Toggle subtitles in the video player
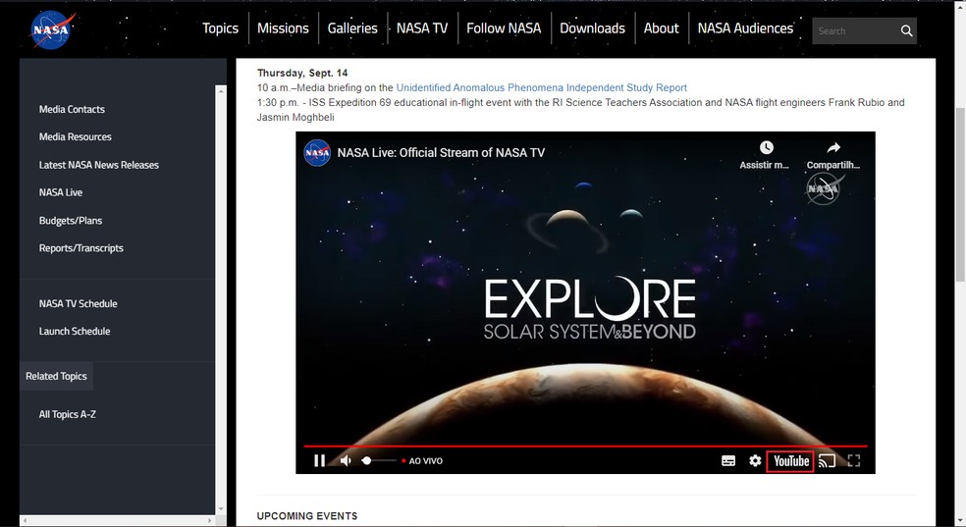 [728, 460]
